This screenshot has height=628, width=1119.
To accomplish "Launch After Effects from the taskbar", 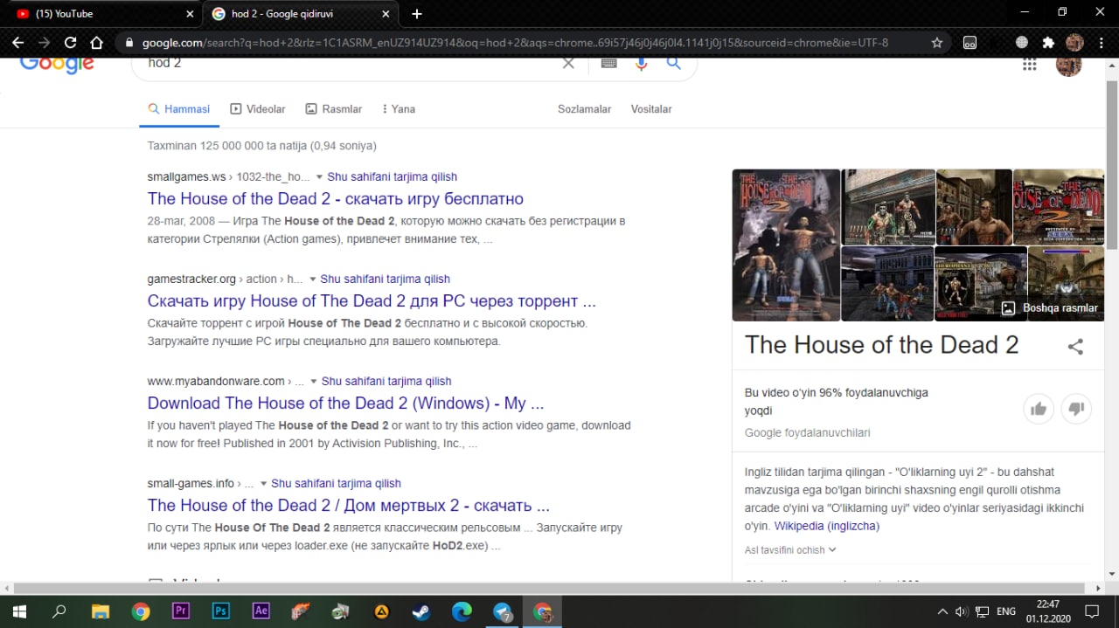I will point(261,611).
